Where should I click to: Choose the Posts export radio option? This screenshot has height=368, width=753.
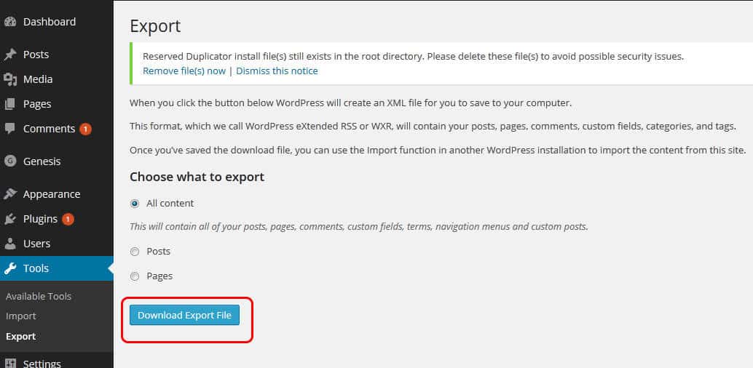pos(135,252)
